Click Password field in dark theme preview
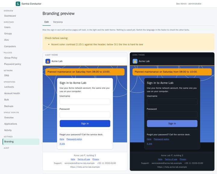The height and width of the screenshot is (174, 217). coord(172,115)
